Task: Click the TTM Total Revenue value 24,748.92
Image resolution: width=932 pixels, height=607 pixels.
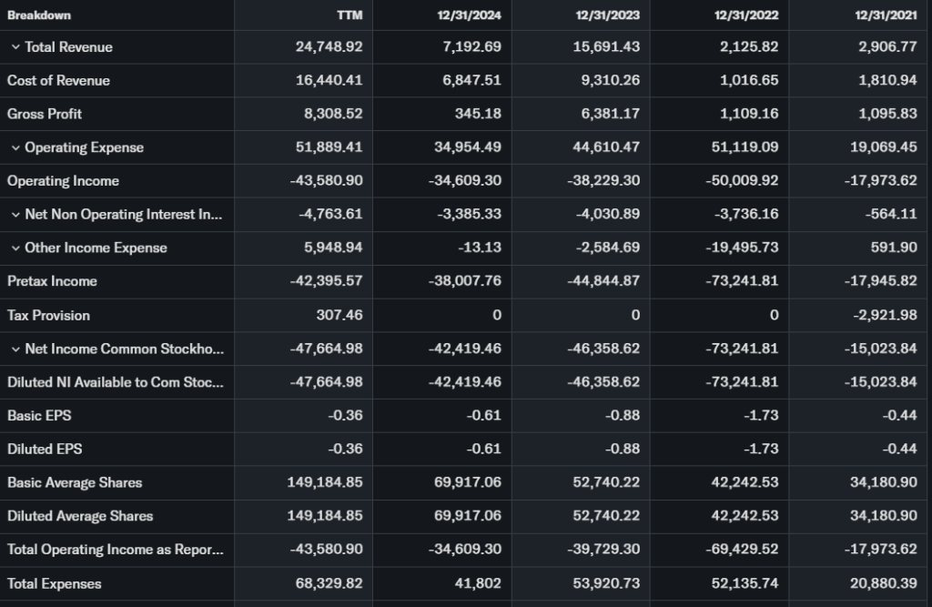Action: tap(329, 47)
